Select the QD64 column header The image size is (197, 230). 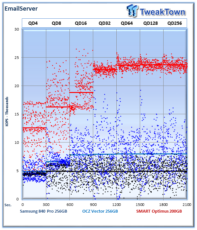[127, 23]
